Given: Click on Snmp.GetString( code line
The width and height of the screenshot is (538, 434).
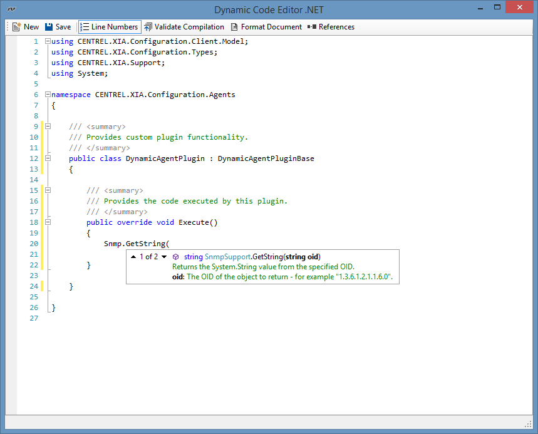Looking at the screenshot, I should 137,244.
